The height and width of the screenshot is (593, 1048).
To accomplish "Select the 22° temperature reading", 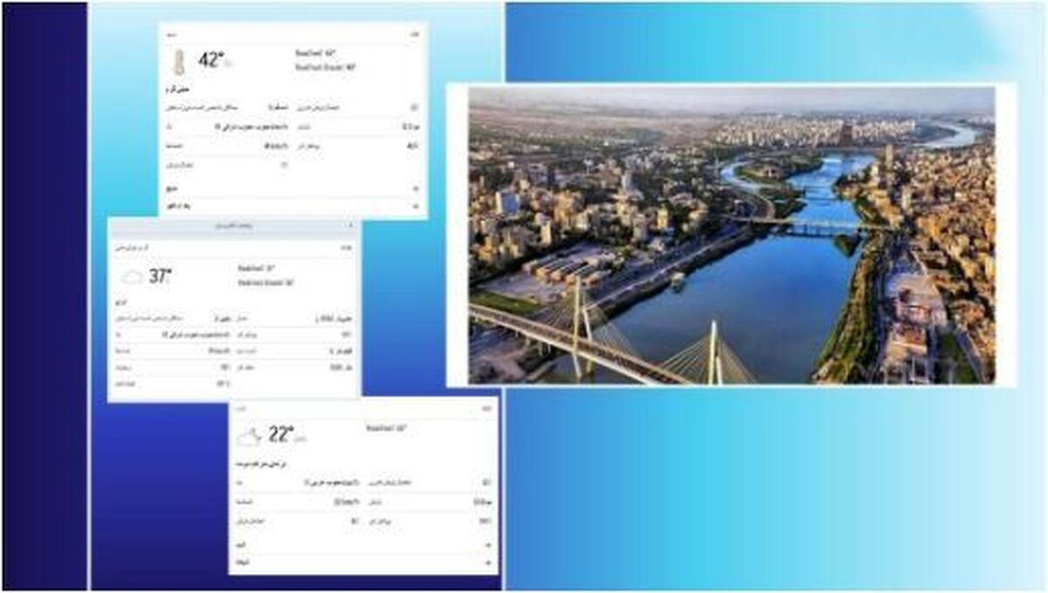I will click(x=281, y=435).
